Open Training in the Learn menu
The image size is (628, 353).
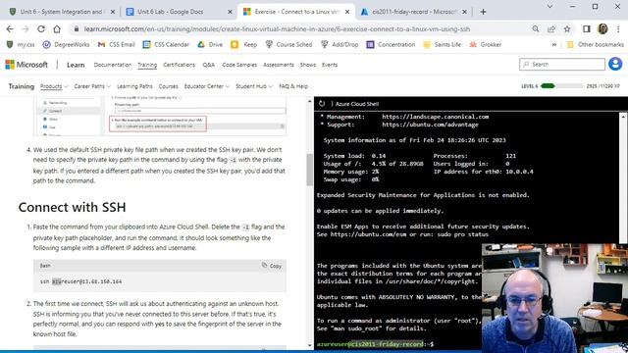tap(147, 65)
